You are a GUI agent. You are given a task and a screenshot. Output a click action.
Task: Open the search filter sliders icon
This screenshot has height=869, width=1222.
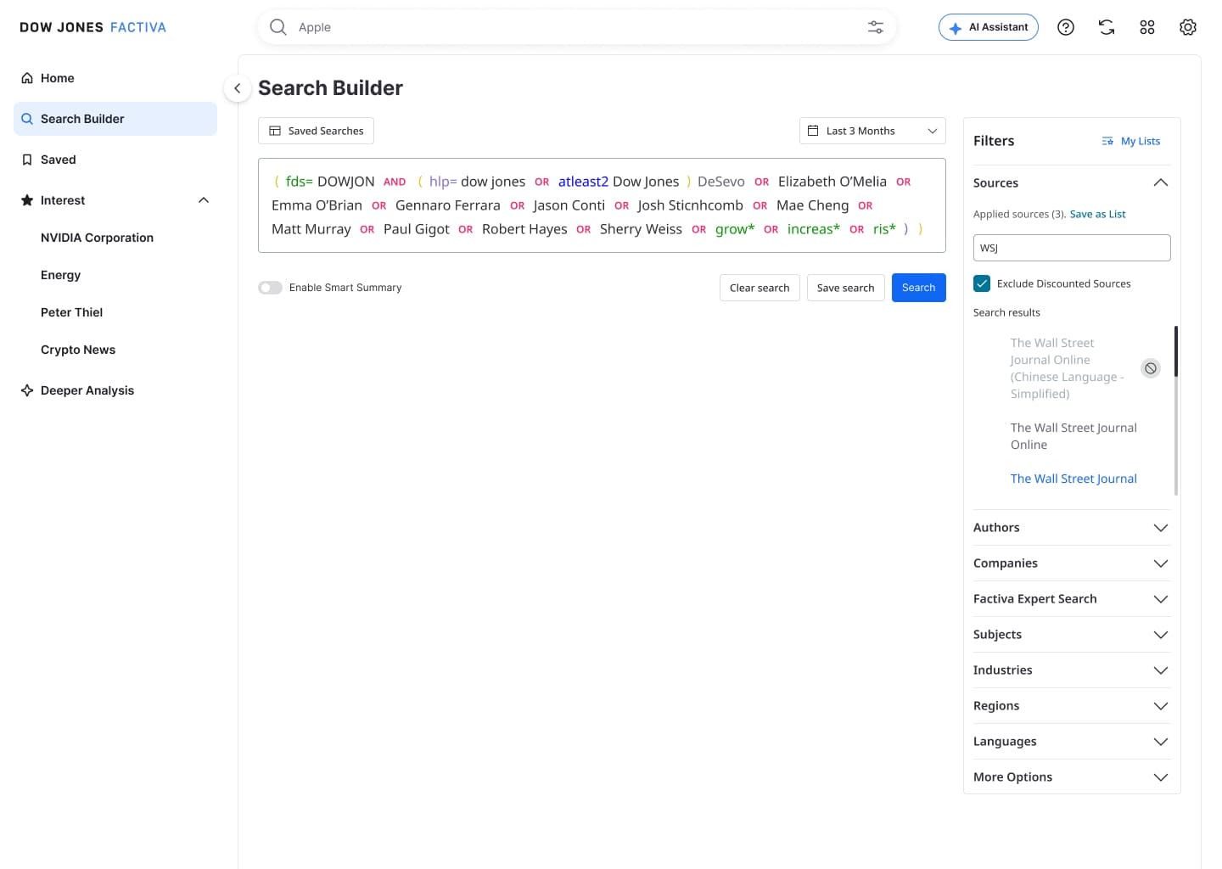[x=876, y=27]
